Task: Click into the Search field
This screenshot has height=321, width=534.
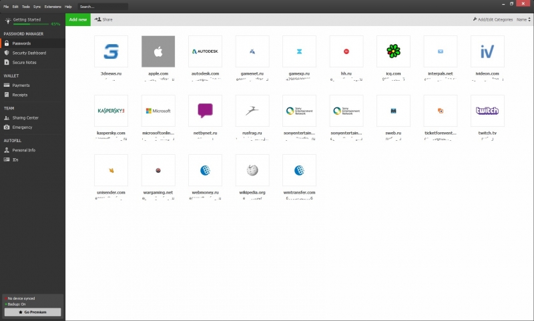Action: [x=103, y=7]
